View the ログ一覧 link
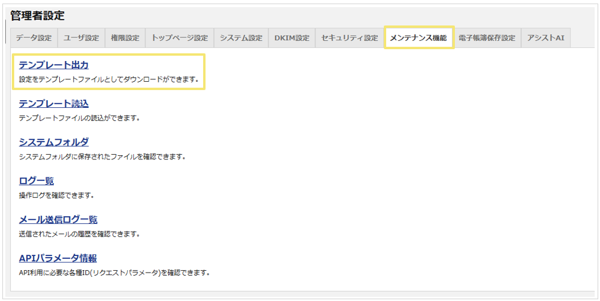 pyautogui.click(x=36, y=181)
